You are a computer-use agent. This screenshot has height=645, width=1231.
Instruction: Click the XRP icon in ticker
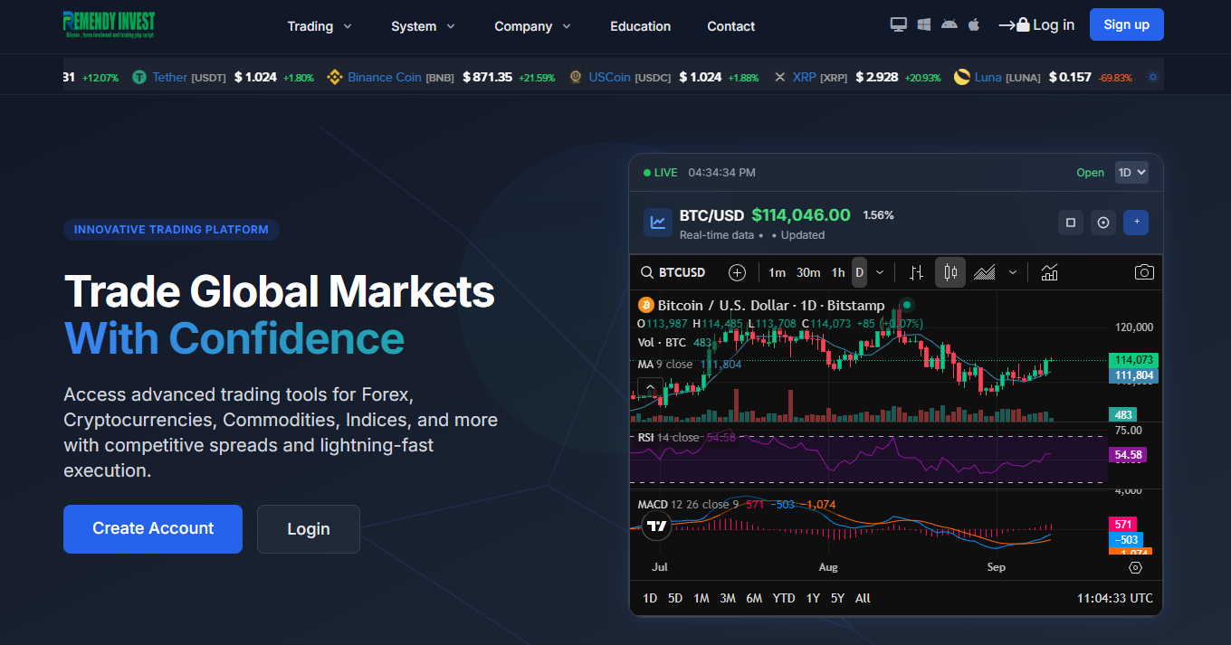(780, 77)
